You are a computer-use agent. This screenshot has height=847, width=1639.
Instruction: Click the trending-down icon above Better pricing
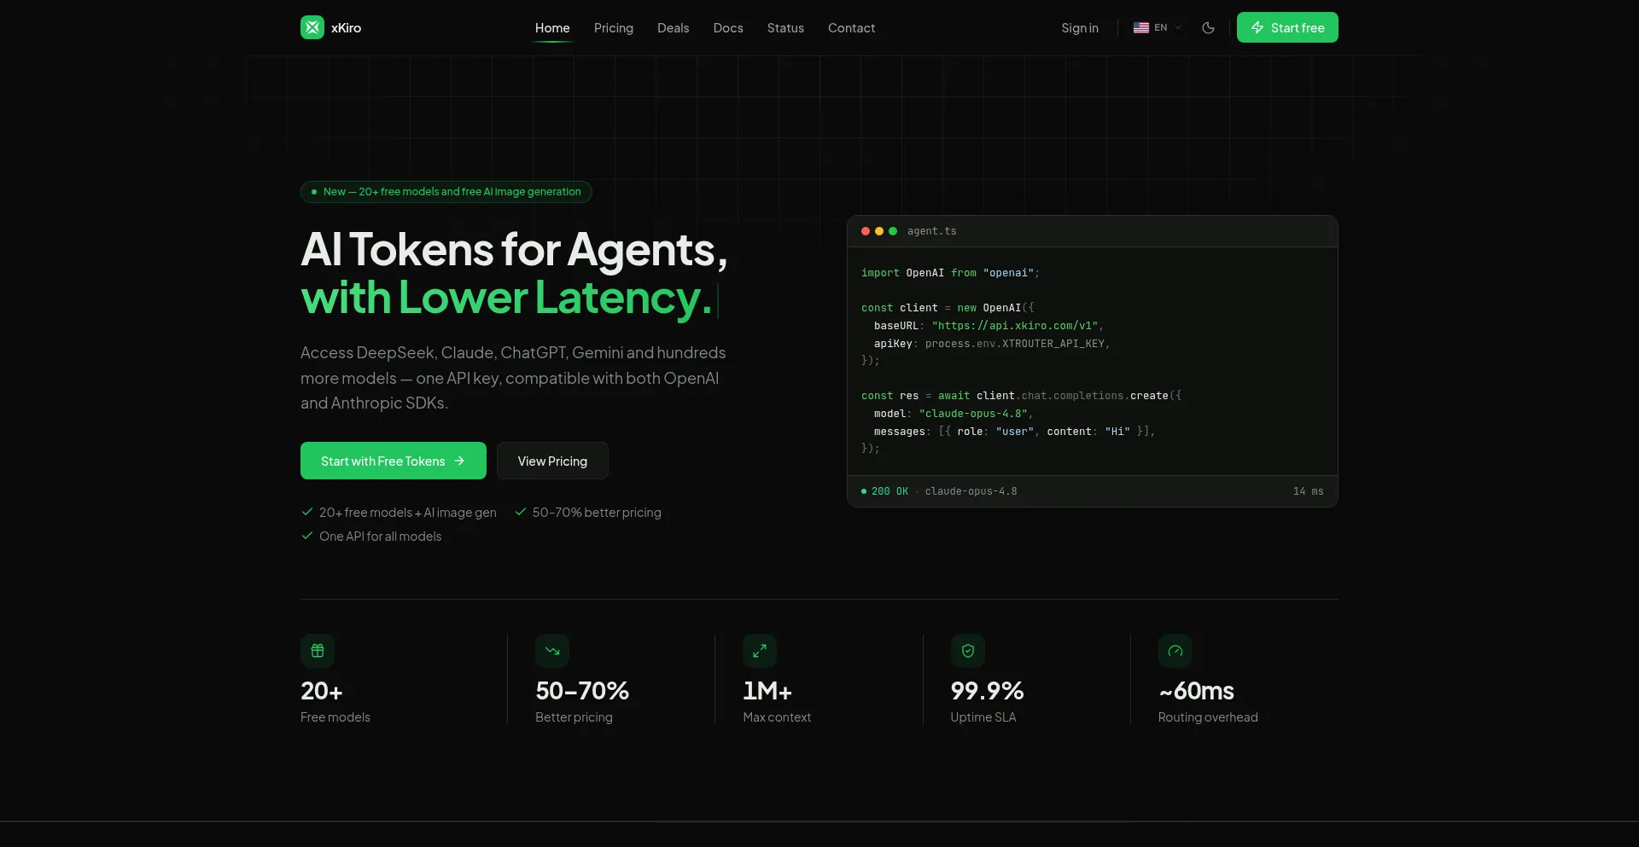click(552, 651)
